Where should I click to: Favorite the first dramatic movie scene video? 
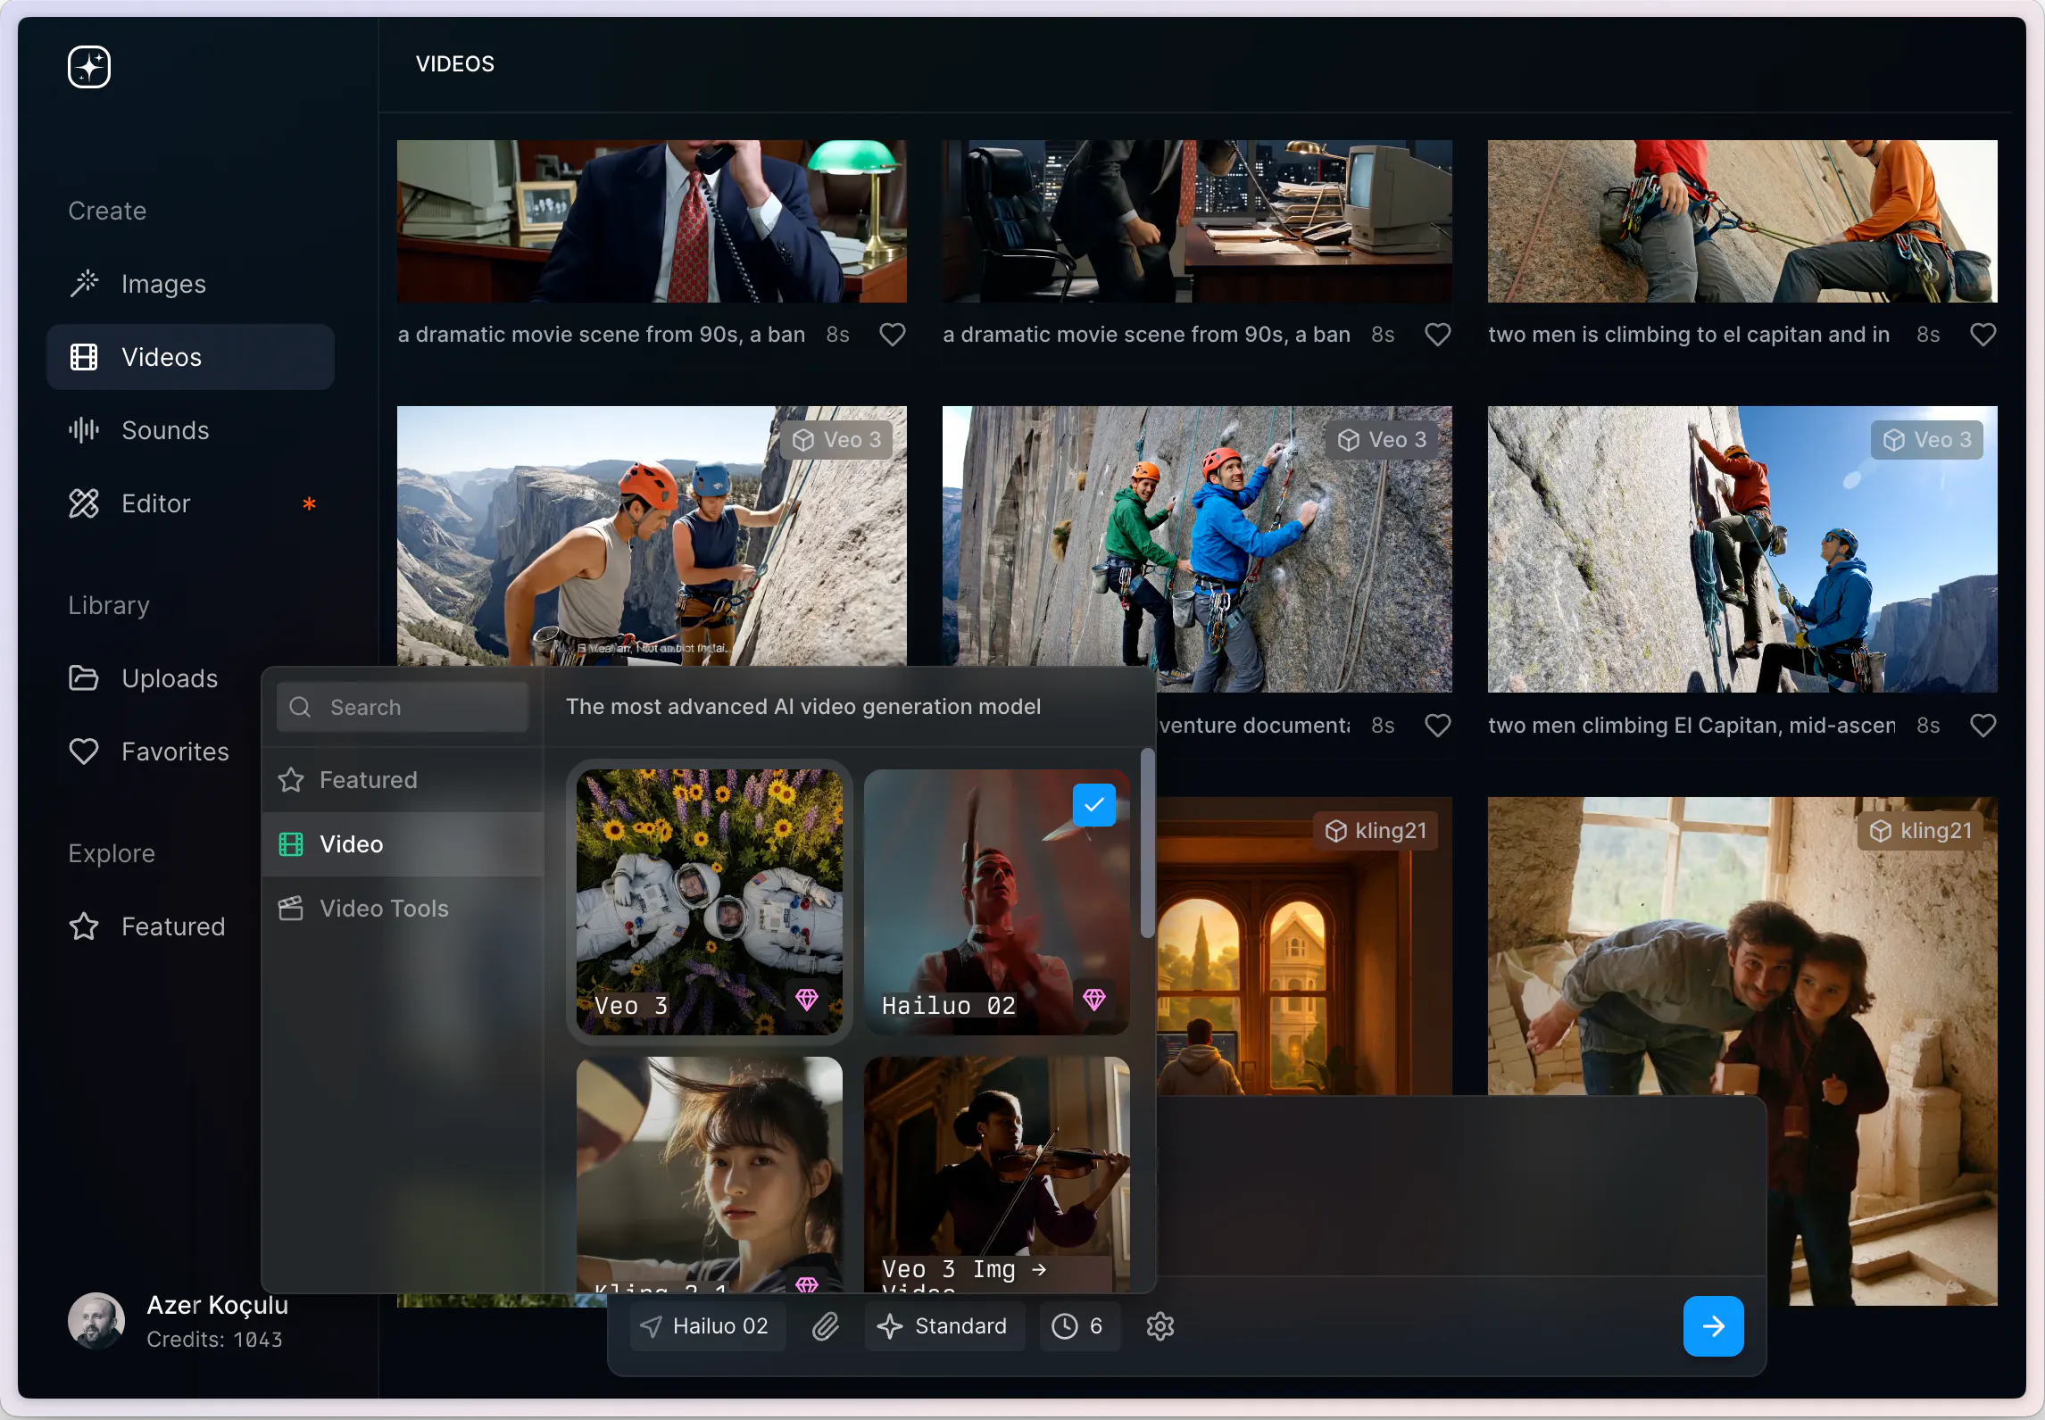click(x=893, y=335)
